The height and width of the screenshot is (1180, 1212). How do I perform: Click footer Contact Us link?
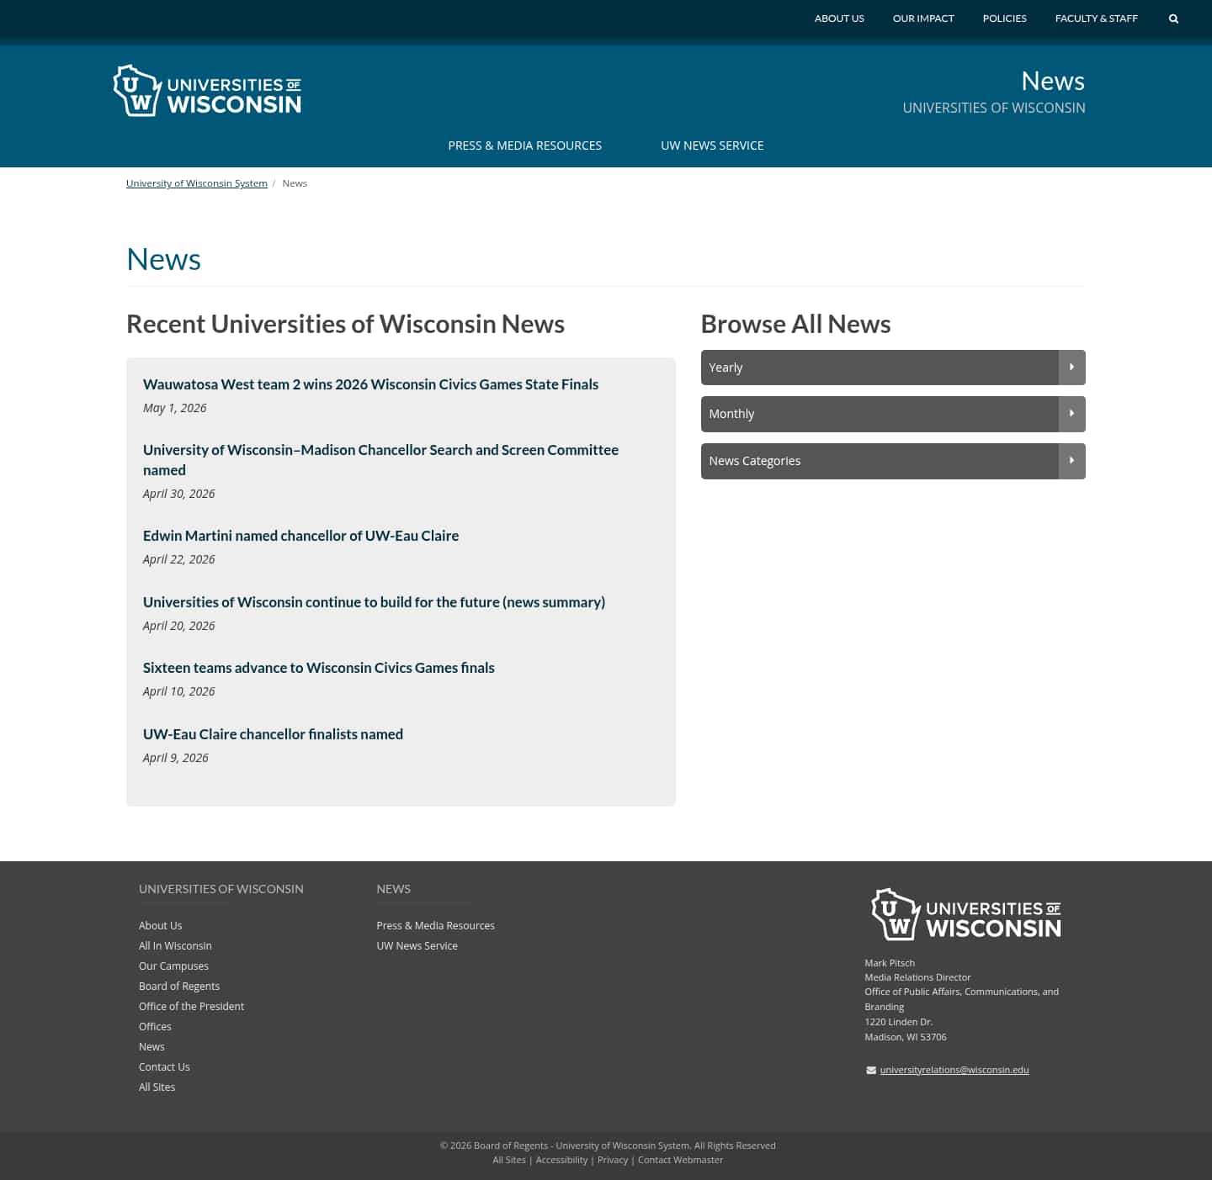pyautogui.click(x=164, y=1067)
